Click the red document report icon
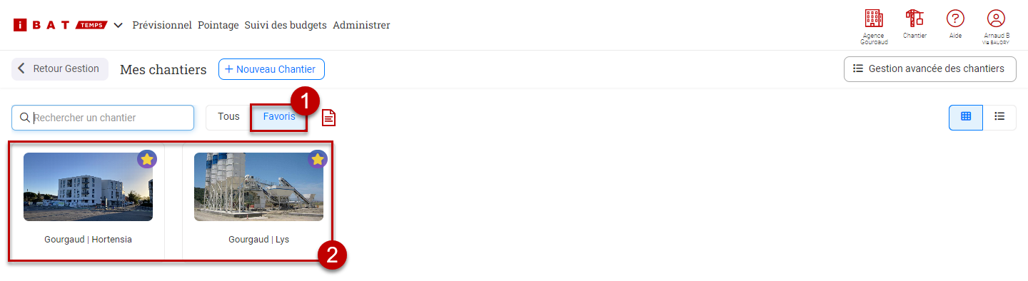Image resolution: width=1028 pixels, height=281 pixels. click(328, 118)
